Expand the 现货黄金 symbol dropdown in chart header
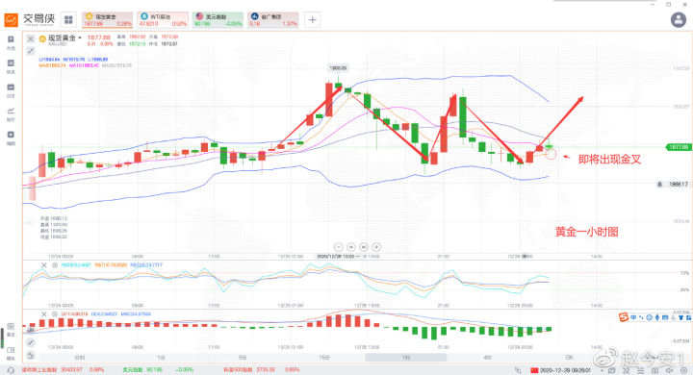 coord(80,38)
